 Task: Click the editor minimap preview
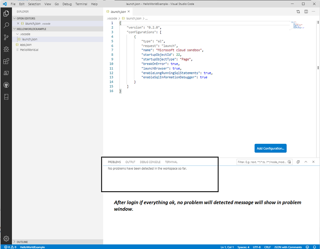tap(297, 25)
